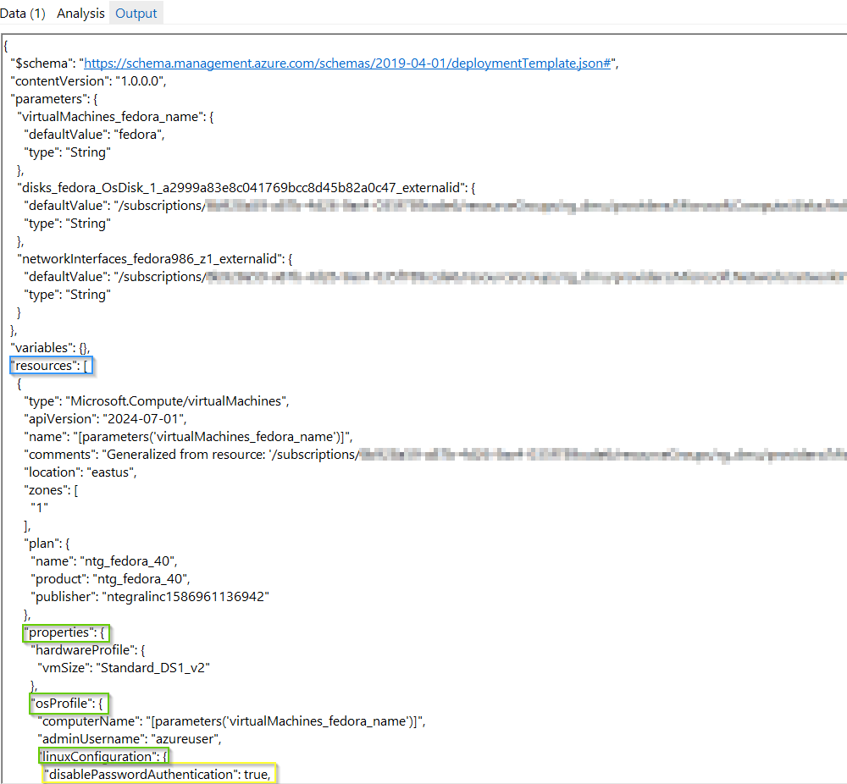847x784 pixels.
Task: Select the "linuxConfiguration": { line
Action: [x=103, y=756]
